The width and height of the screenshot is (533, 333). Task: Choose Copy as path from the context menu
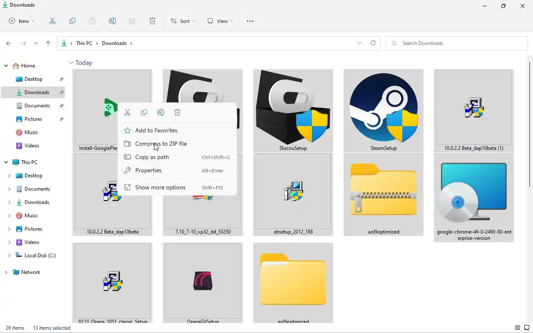coord(177,157)
